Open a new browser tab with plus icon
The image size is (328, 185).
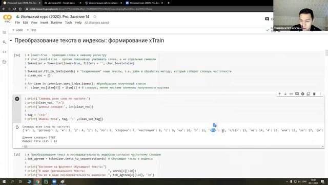coord(169,3)
